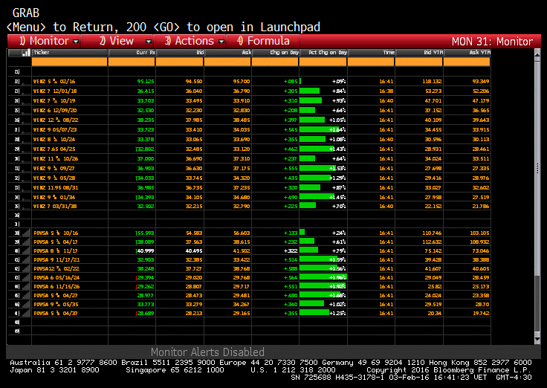Click the chart icon beside PDVSA 05/35 row
This screenshot has width=547, height=388.
pos(26,304)
